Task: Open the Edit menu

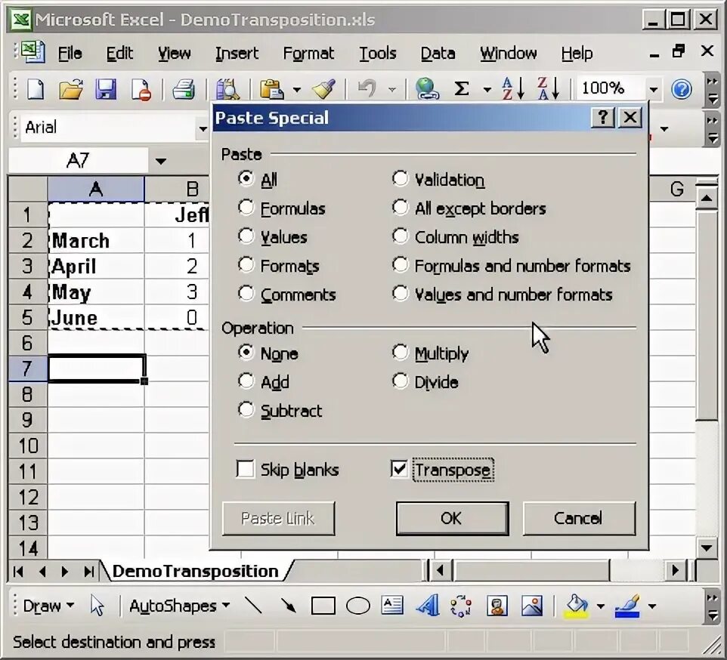Action: (x=119, y=54)
